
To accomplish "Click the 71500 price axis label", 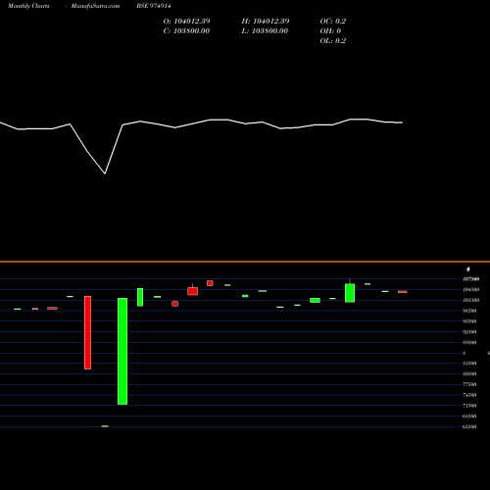I will 469,406.
